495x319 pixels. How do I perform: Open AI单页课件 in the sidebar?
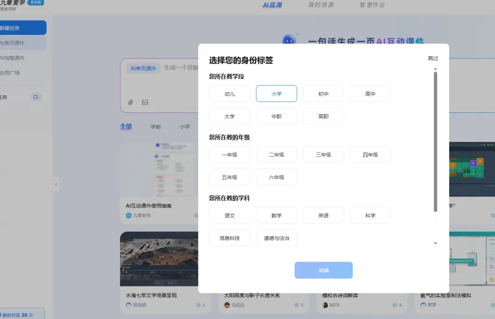click(x=23, y=43)
